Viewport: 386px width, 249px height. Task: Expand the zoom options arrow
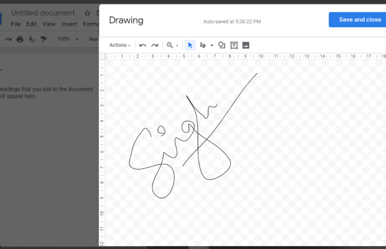(x=177, y=46)
